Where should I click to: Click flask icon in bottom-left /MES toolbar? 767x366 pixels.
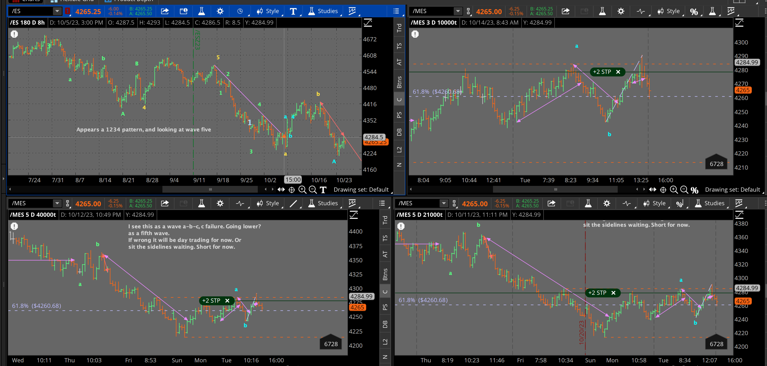(202, 203)
